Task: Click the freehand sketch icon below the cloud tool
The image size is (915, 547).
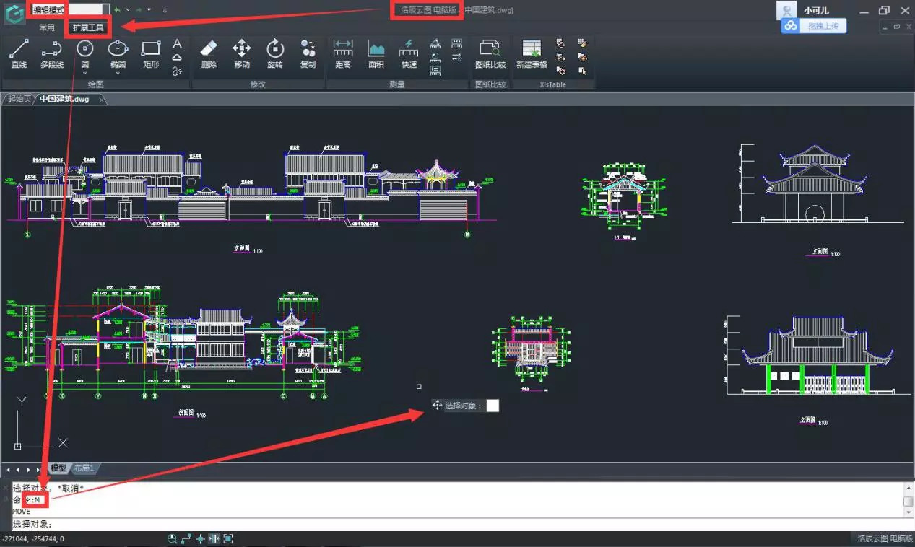Action: pyautogui.click(x=177, y=71)
